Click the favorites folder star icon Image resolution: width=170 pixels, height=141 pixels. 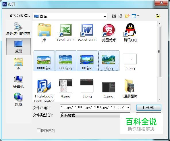click(x=158, y=16)
